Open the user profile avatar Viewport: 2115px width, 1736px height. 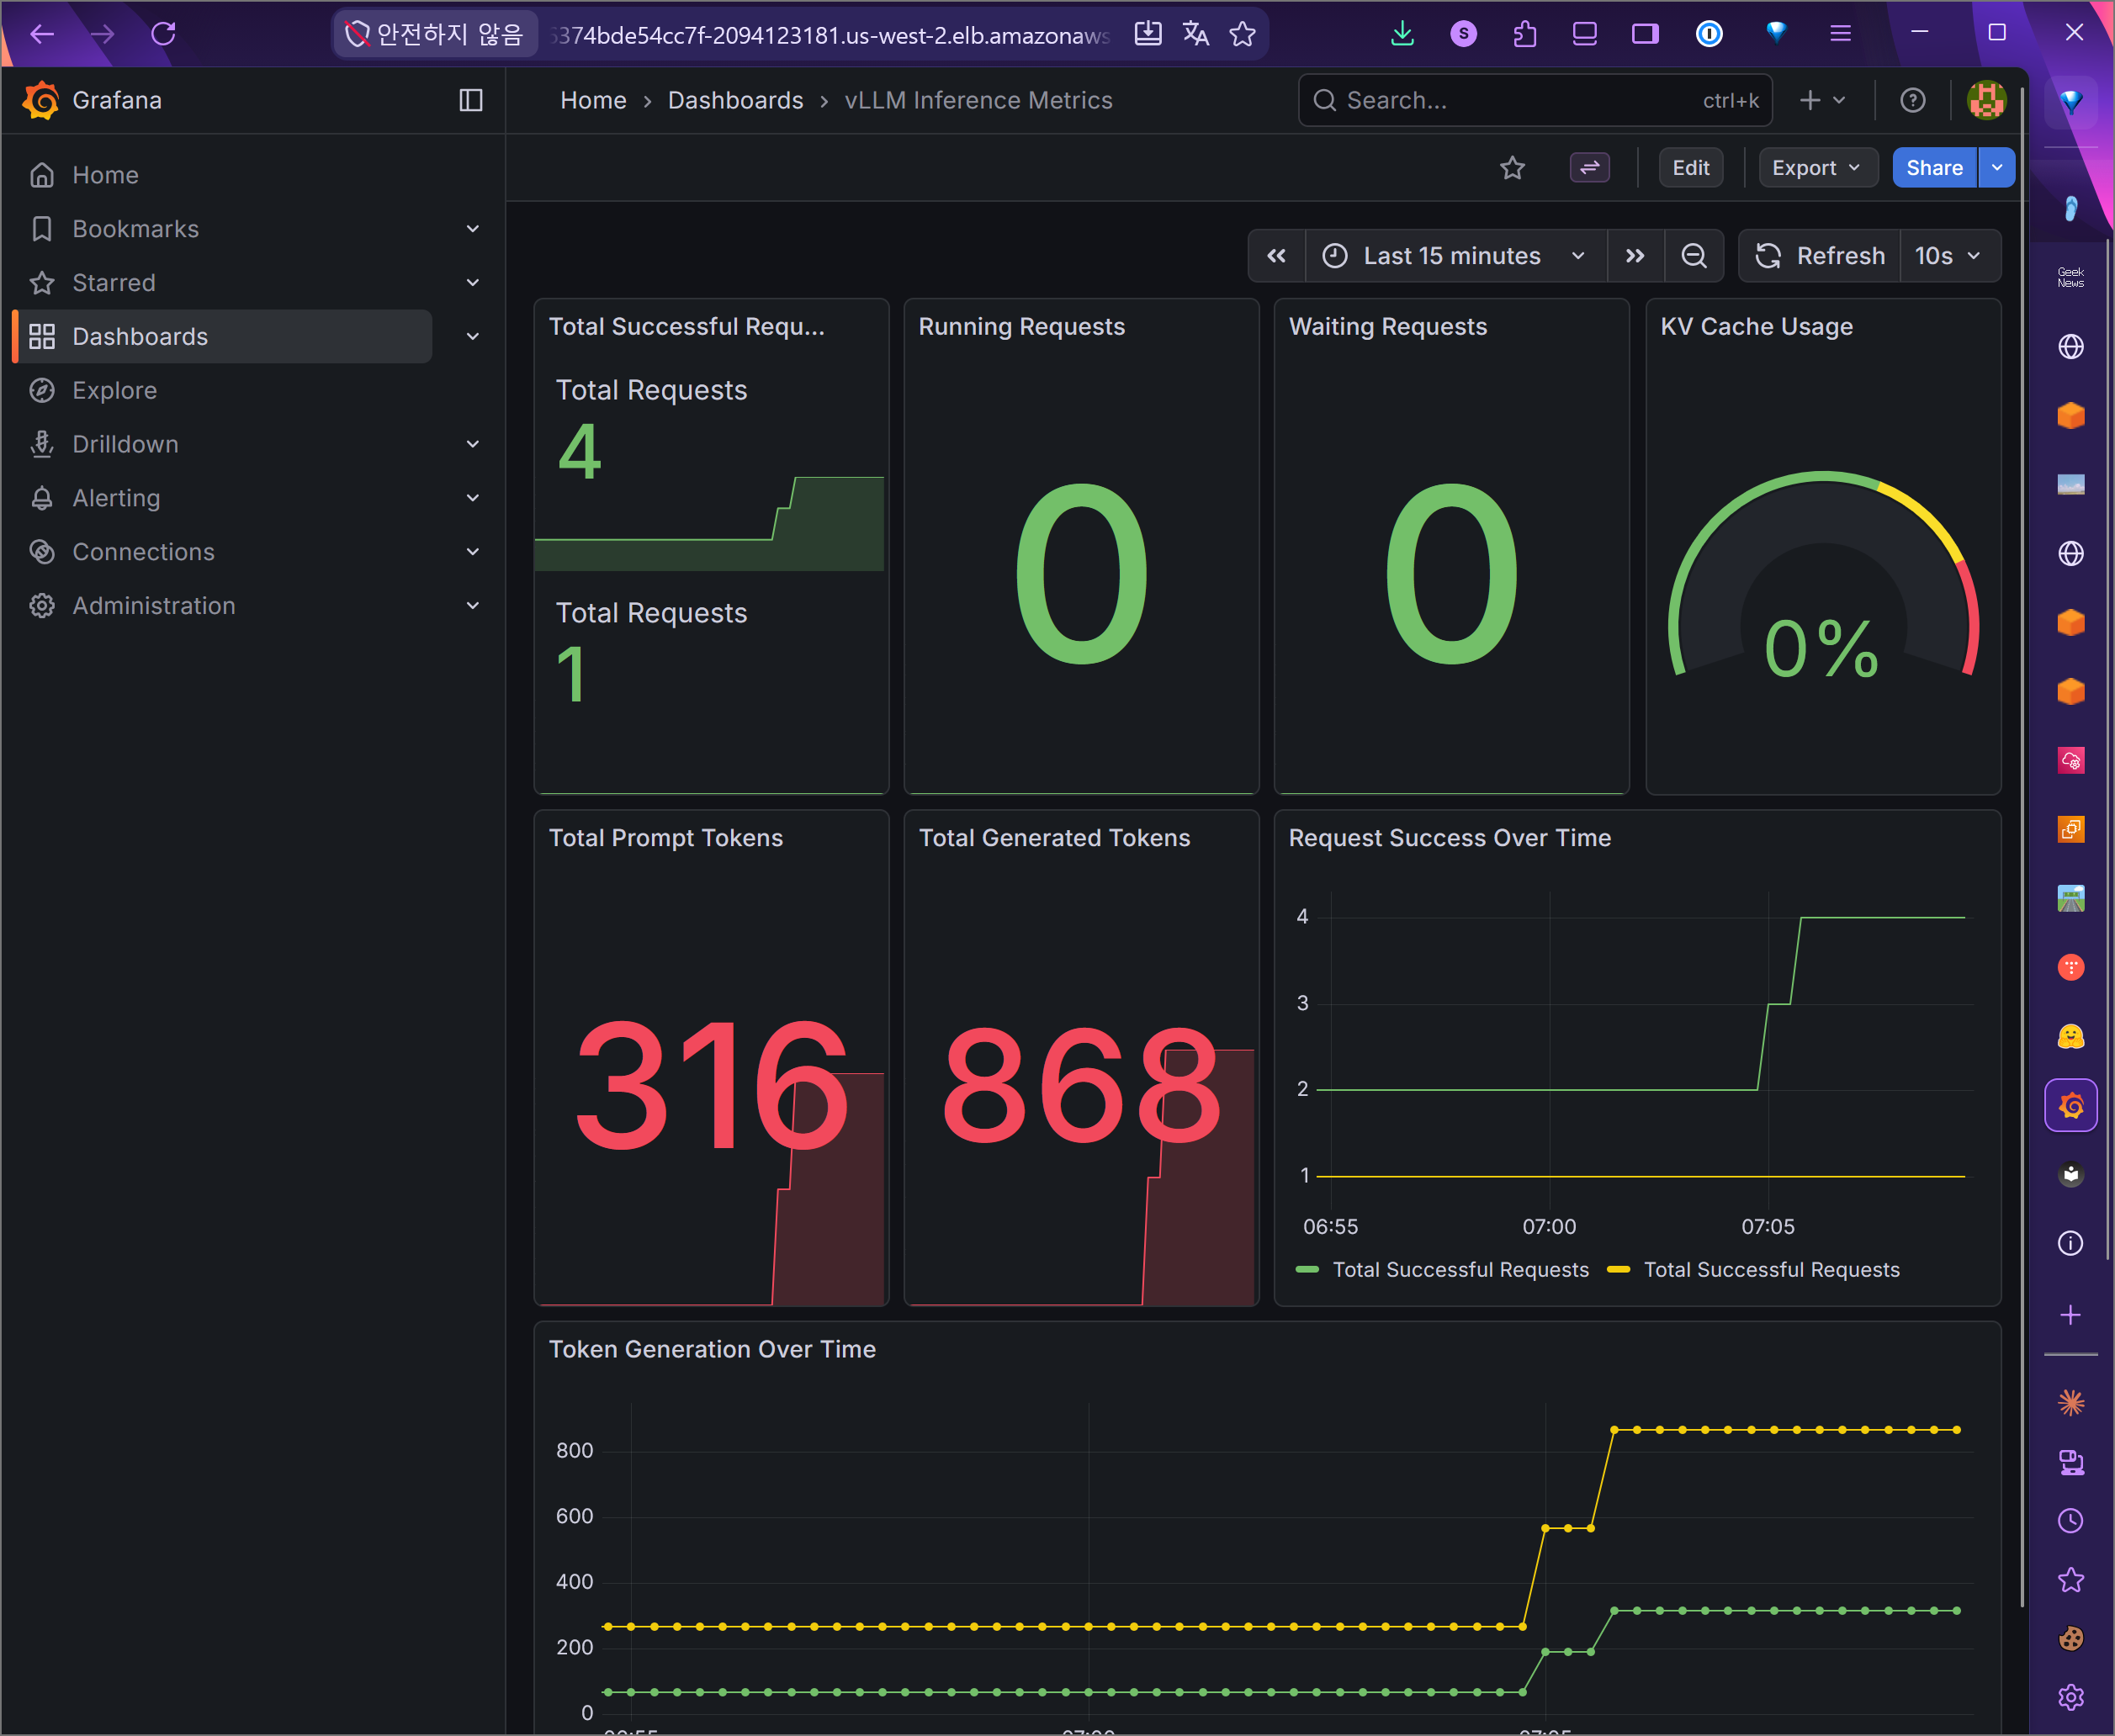1986,100
